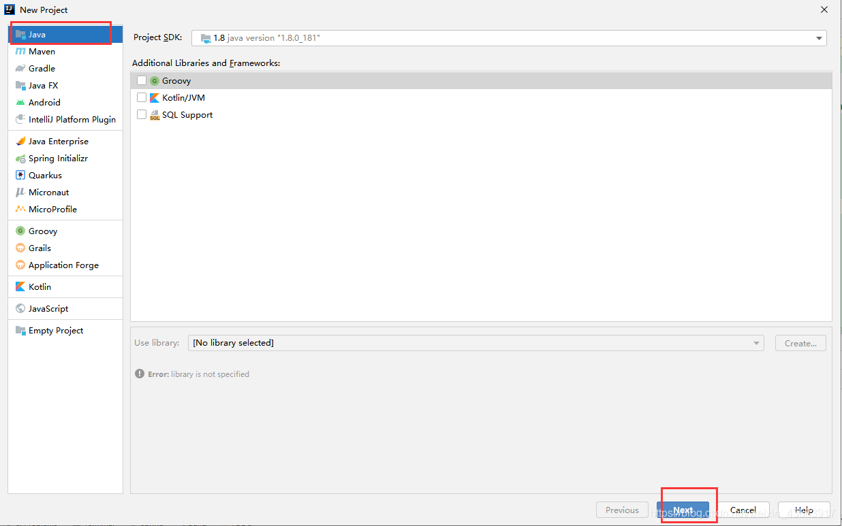
Task: Click the JavaScript globe icon
Action: (20, 308)
